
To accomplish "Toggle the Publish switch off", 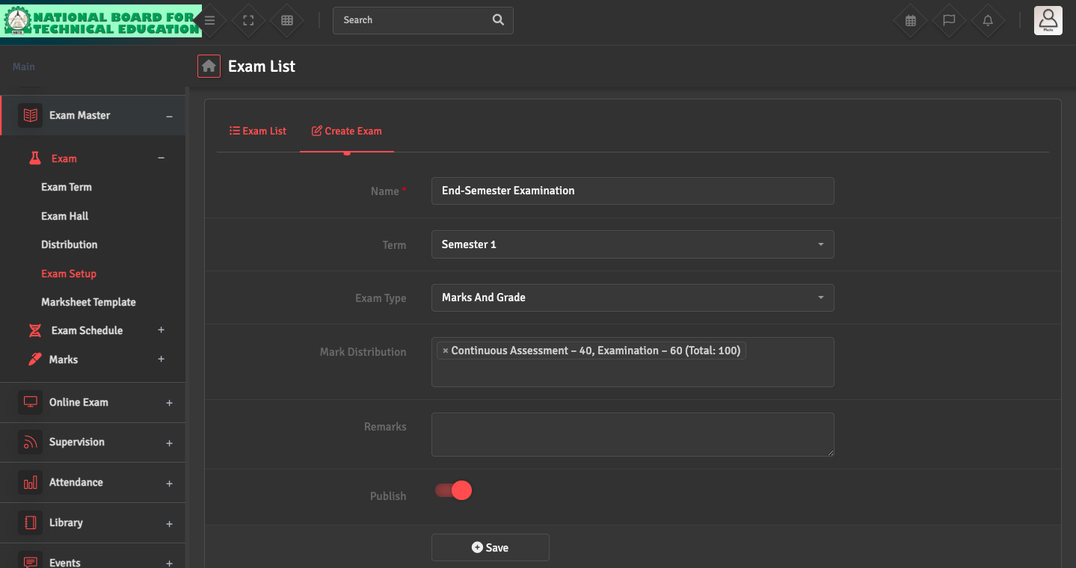I will coord(454,491).
